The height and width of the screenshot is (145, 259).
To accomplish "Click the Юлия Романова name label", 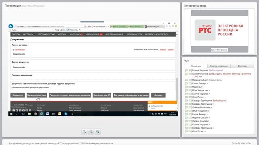I will point(219,50).
